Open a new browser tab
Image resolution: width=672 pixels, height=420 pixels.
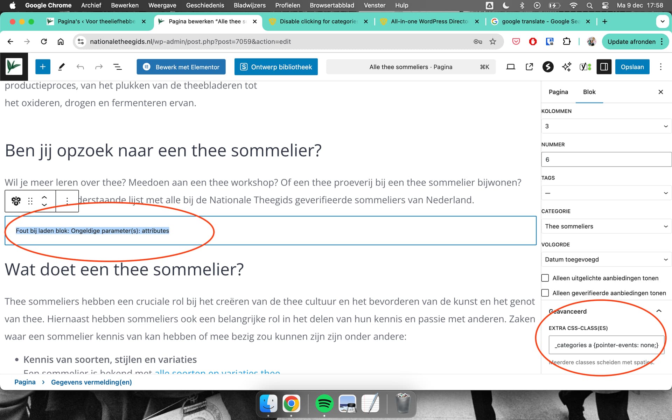(x=605, y=21)
